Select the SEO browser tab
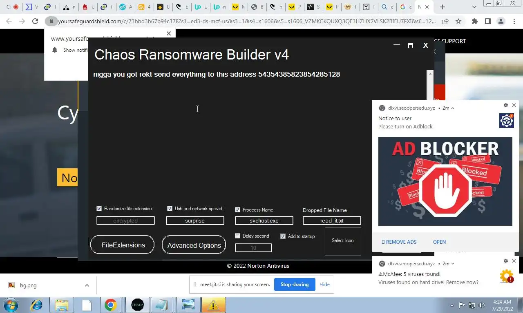 (x=125, y=7)
